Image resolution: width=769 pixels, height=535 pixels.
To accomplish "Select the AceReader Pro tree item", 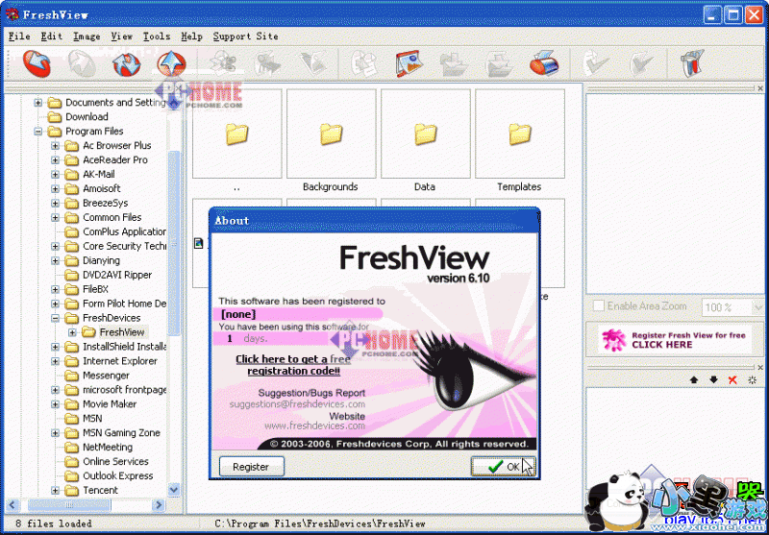I will 114,159.
